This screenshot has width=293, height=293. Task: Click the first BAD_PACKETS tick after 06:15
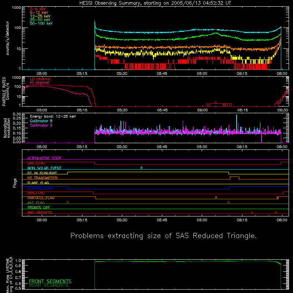[252, 212]
